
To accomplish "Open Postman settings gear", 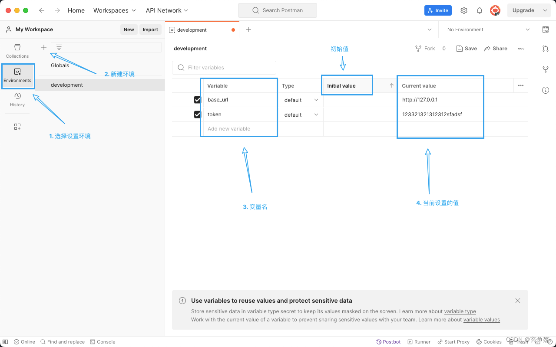I will coord(464,10).
